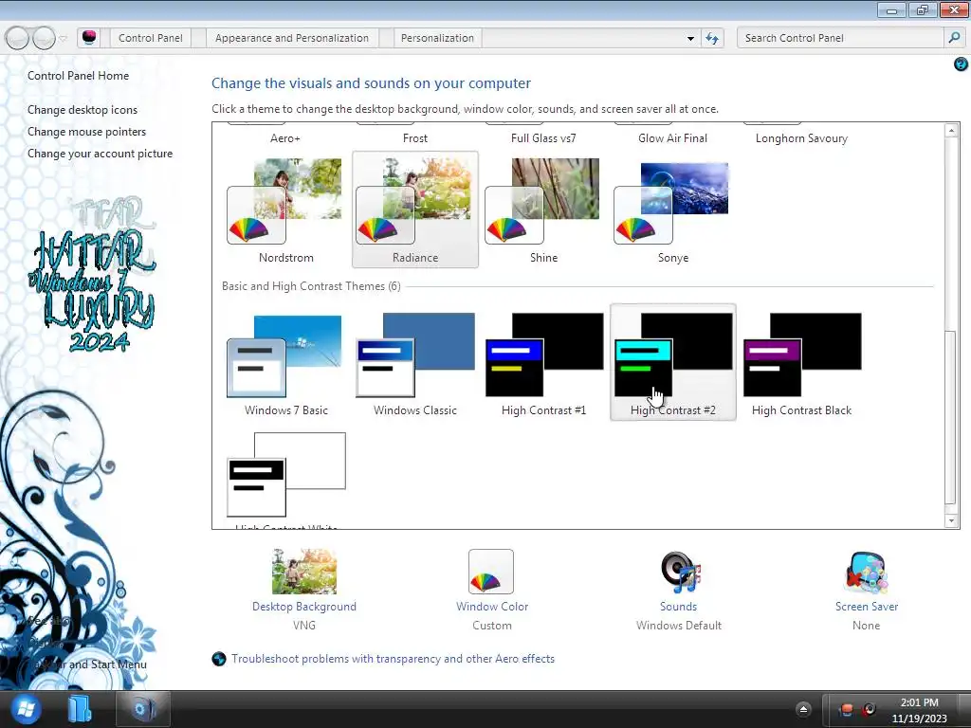971x728 pixels.
Task: Click the Frost theme label
Action: pos(415,138)
